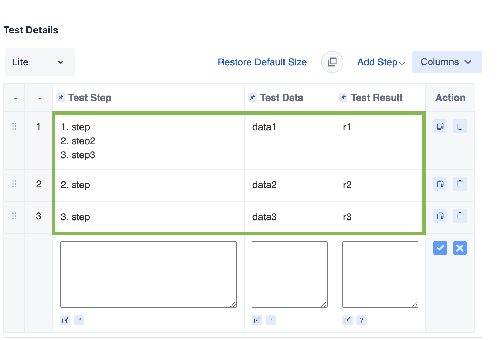Duplicate test step 1 using the copy icon

(x=440, y=126)
